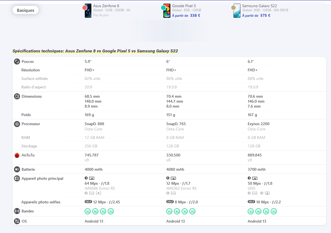Click the Exynos 2200 processor value

click(x=258, y=124)
